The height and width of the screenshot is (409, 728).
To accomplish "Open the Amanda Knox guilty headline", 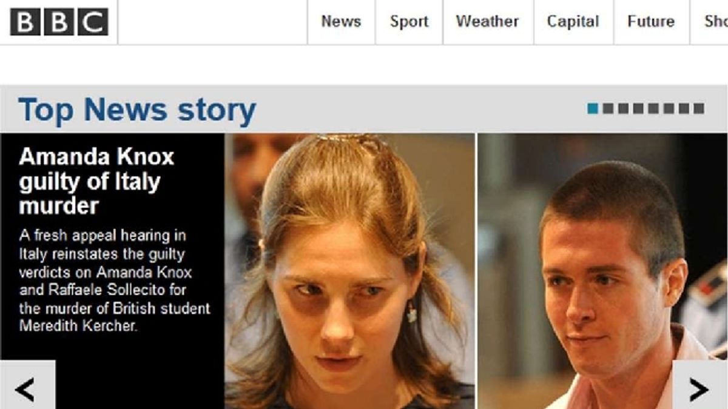I will [96, 182].
